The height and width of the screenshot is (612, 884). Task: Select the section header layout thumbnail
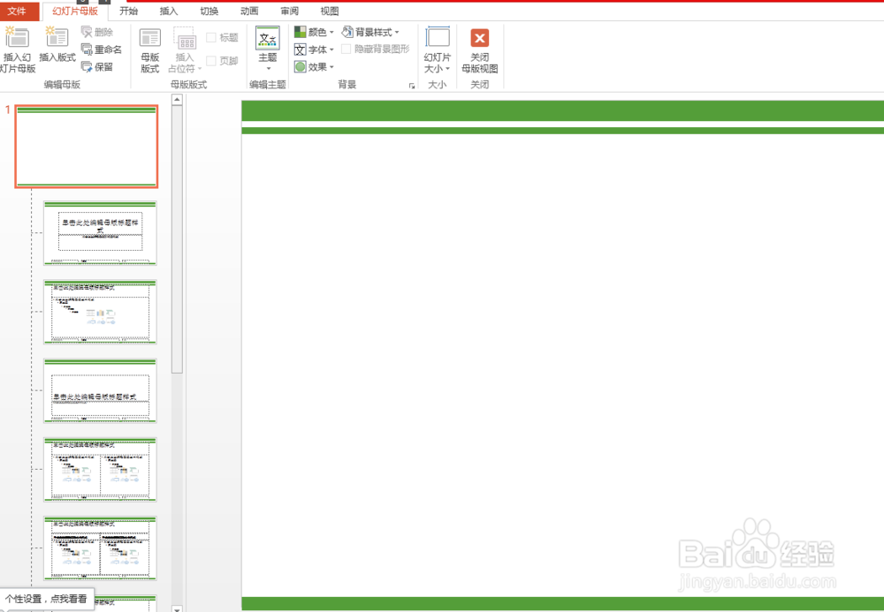(x=101, y=390)
